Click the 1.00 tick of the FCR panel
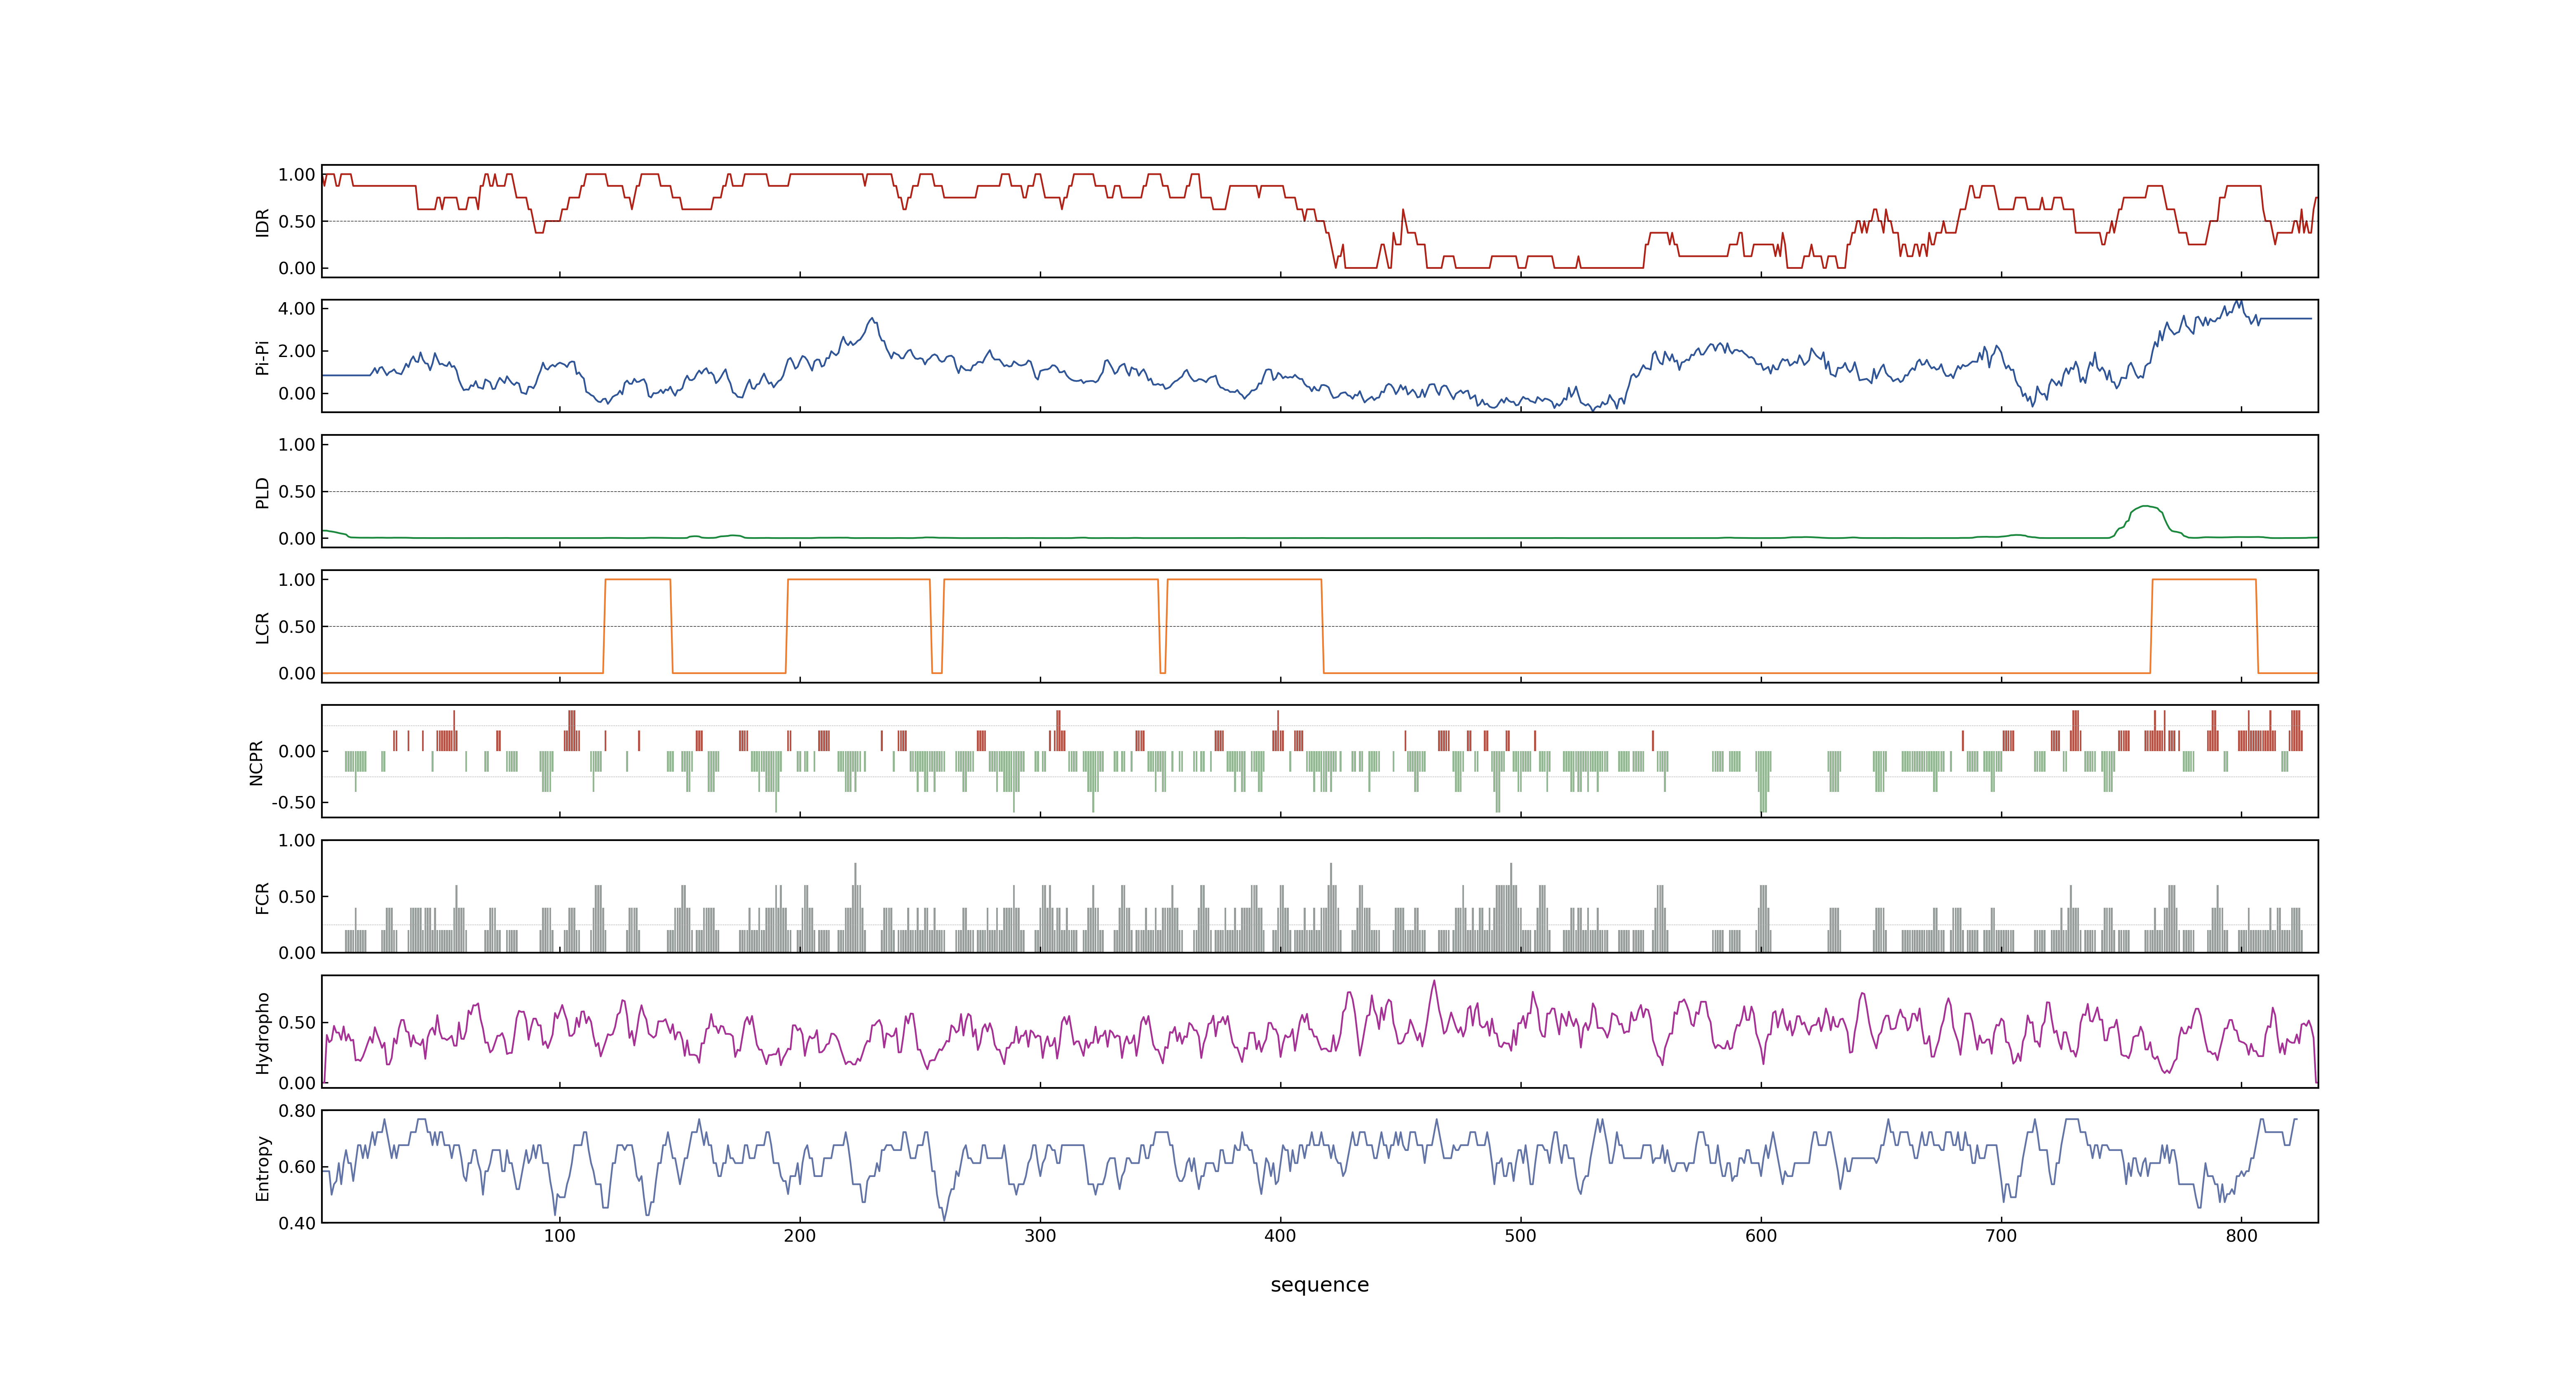Image resolution: width=2576 pixels, height=1374 pixels. [297, 841]
